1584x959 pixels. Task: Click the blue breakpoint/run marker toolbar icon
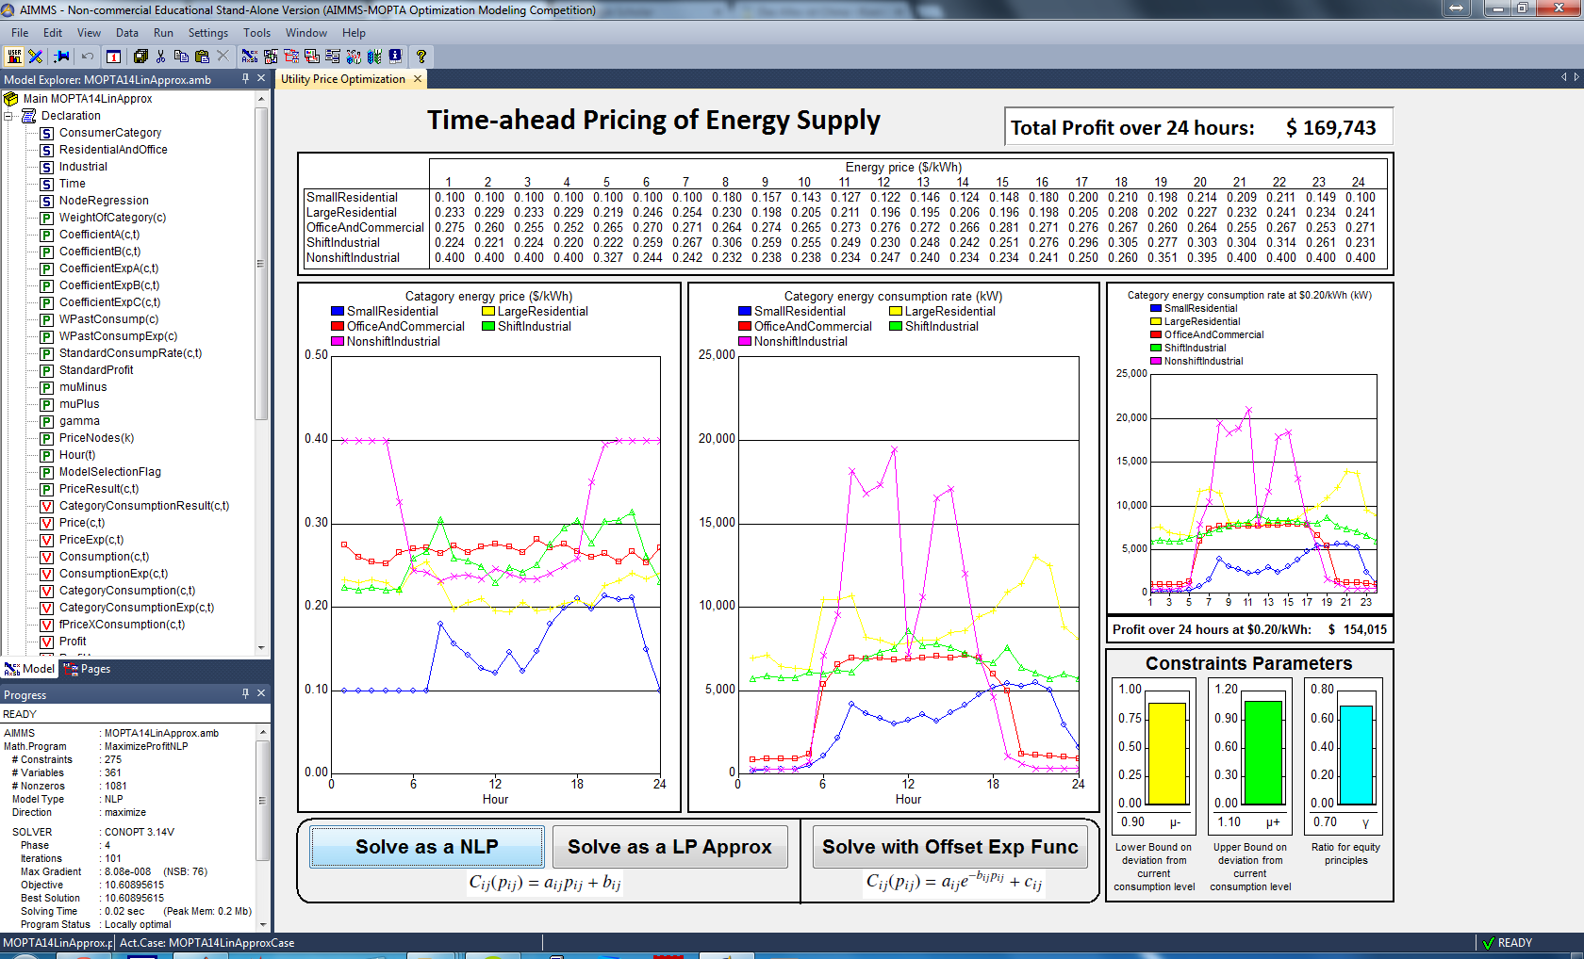pos(62,57)
